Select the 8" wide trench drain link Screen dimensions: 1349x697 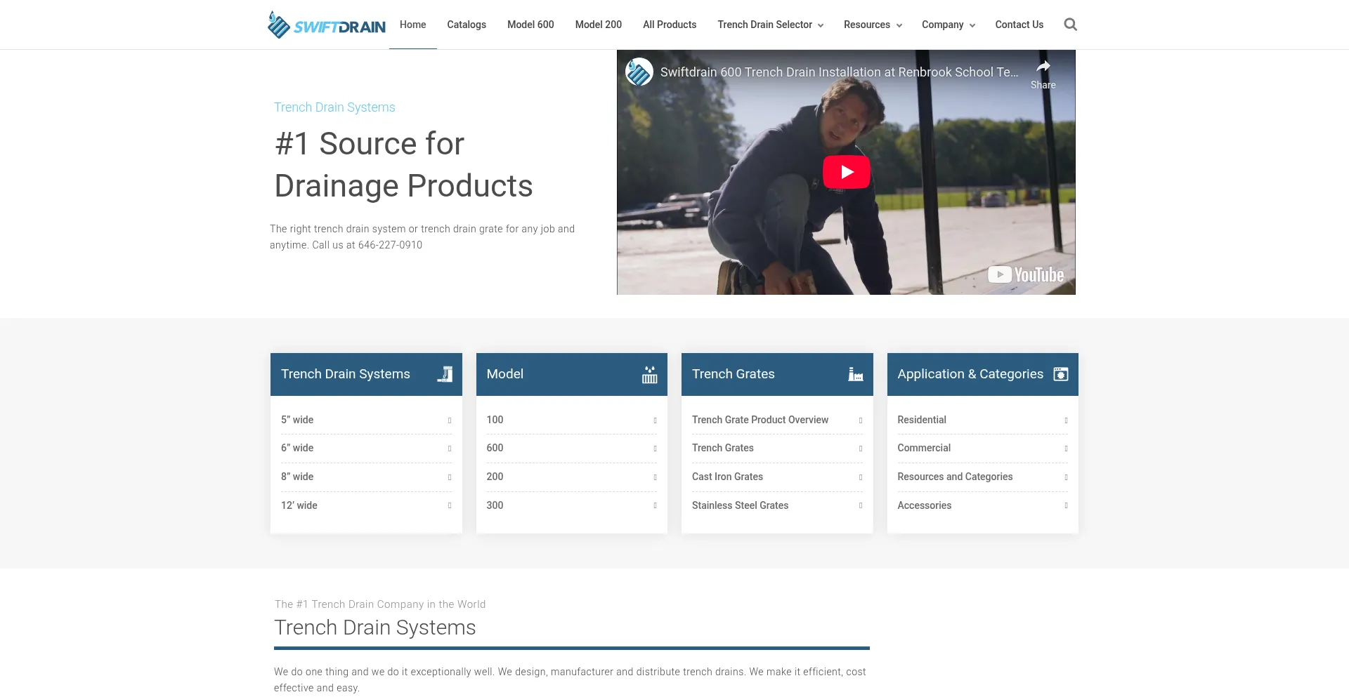[x=297, y=477]
